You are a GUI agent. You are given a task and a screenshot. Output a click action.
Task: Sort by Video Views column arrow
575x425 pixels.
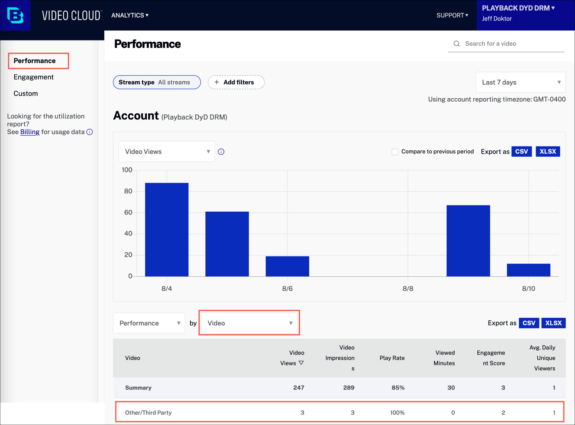click(x=301, y=363)
